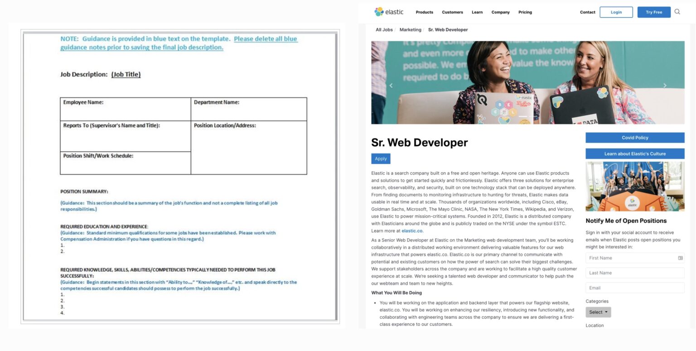
Task: Open the Categories Select dropdown
Action: coord(598,312)
